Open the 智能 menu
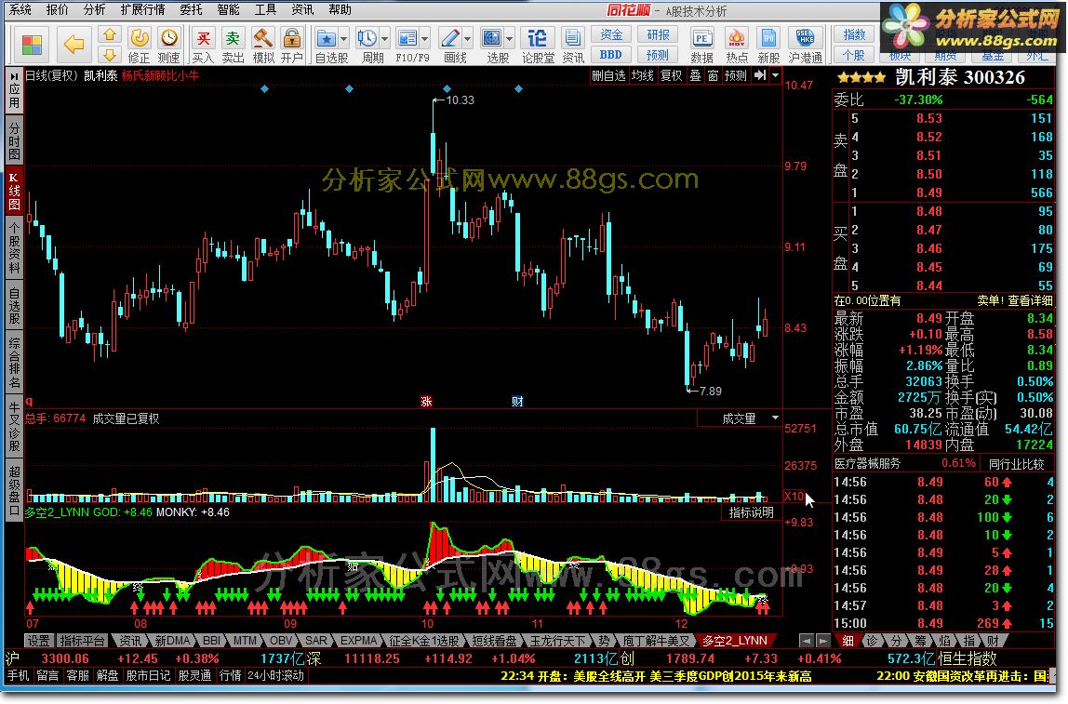The image size is (1068, 704). 228,9
